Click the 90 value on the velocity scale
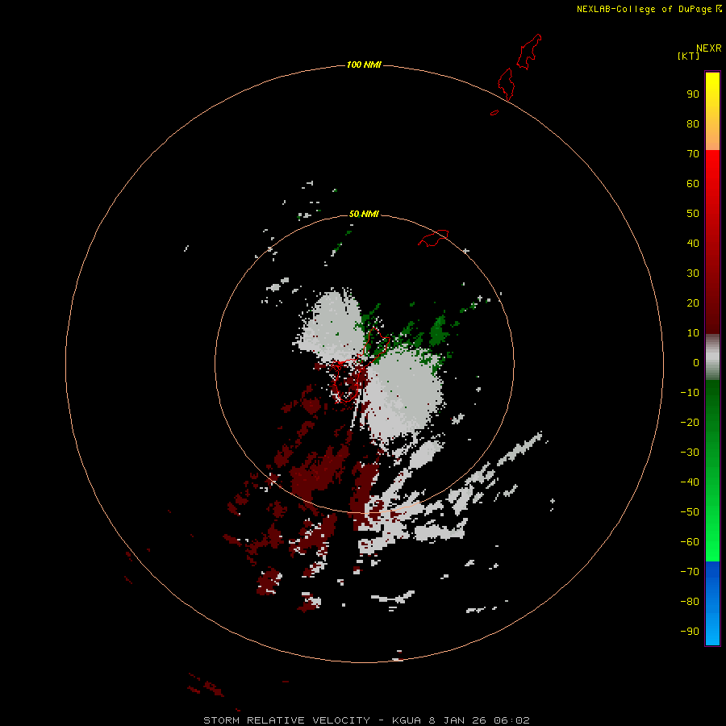Viewport: 726px width, 726px height. click(x=693, y=94)
